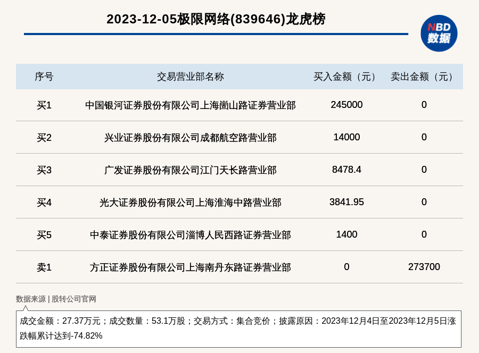Click the 0 sell amount in 买3 row
Viewport: 479px width, 353px height.
pyautogui.click(x=424, y=170)
